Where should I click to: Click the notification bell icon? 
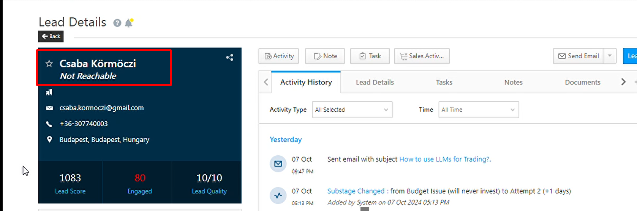tap(129, 23)
